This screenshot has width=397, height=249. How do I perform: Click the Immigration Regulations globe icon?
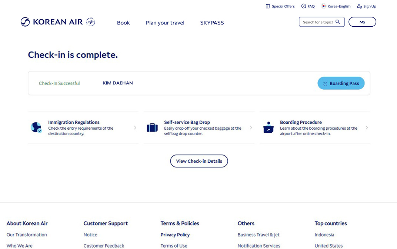click(x=36, y=127)
